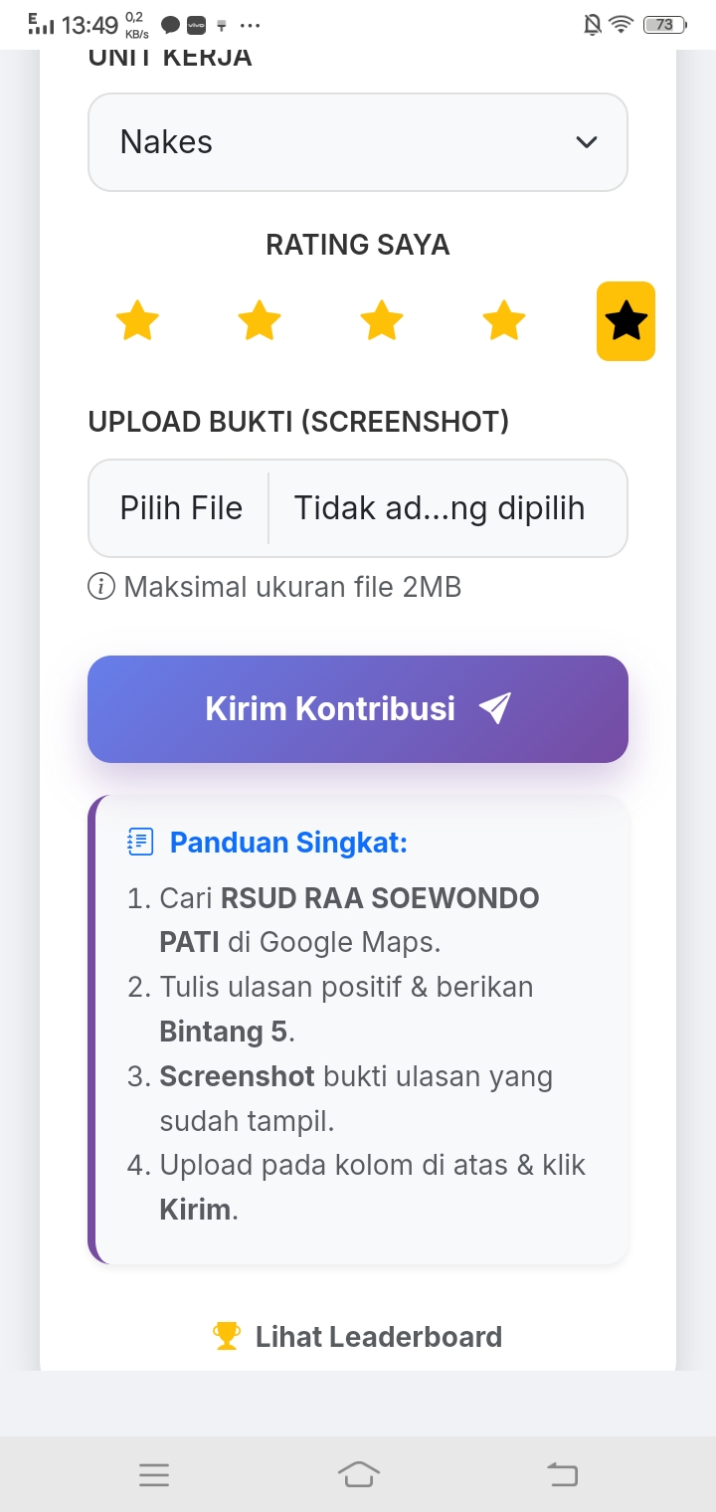Select the highlighted fifth rating star
716x1512 pixels.
tap(626, 321)
